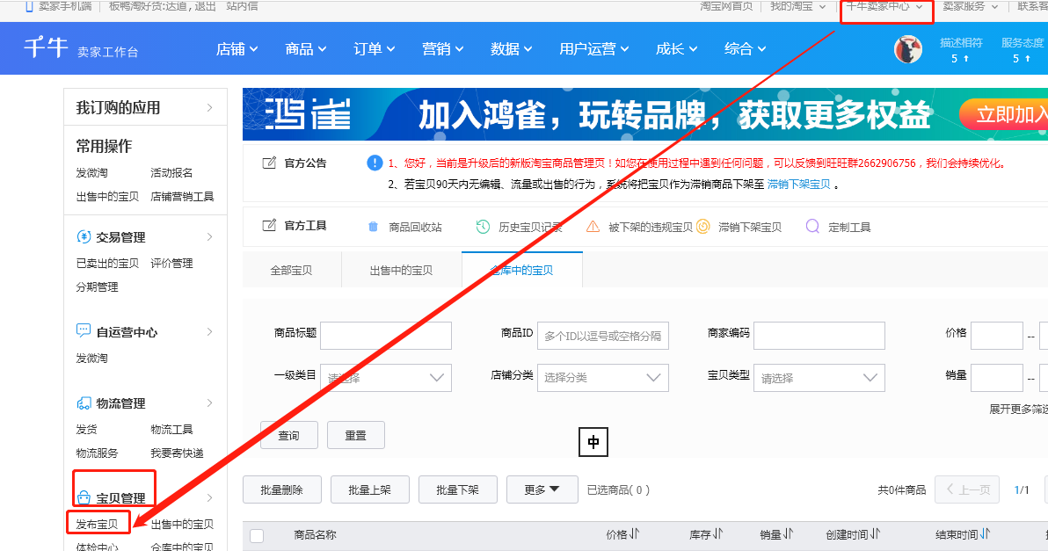1048x551 pixels.
Task: Click the 定制工具 magnifier icon
Action: click(x=812, y=227)
